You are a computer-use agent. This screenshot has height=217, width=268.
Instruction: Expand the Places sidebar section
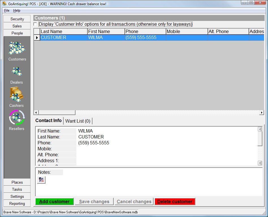pyautogui.click(x=17, y=182)
